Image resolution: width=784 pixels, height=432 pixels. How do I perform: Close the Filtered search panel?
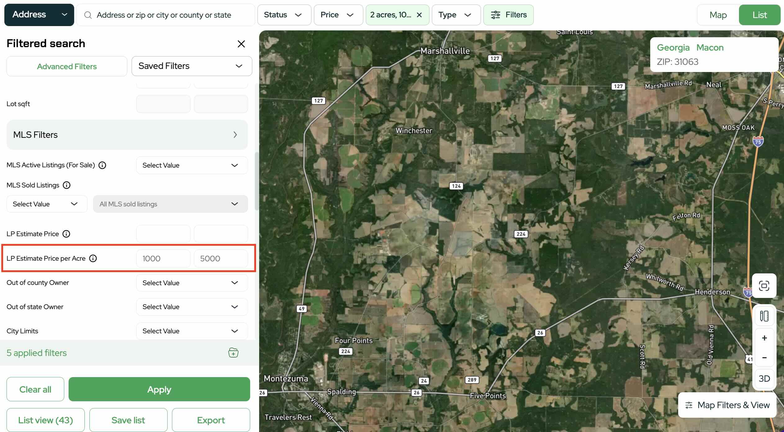coord(241,44)
